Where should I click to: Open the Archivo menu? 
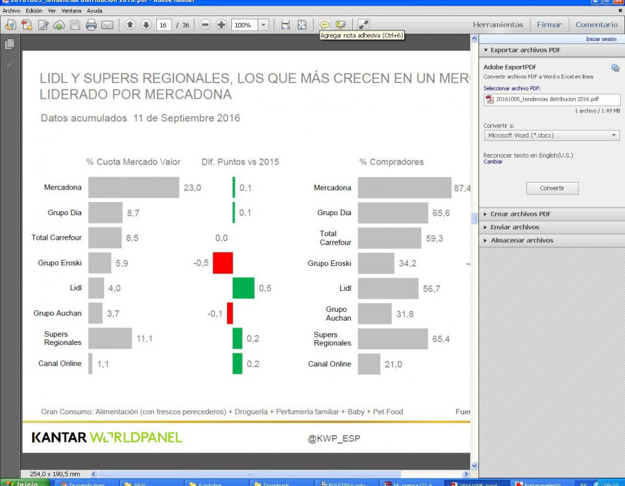point(11,10)
